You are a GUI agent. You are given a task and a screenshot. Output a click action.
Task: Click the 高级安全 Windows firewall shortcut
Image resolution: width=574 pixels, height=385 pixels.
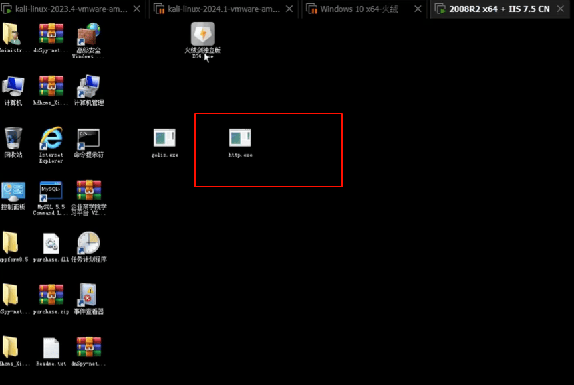(88, 35)
